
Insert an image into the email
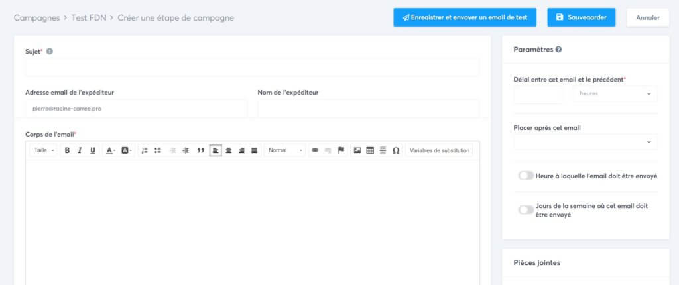[357, 150]
